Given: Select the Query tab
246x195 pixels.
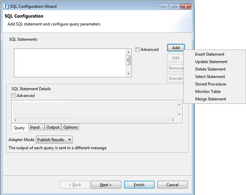Looking at the screenshot, I should pyautogui.click(x=19, y=128).
